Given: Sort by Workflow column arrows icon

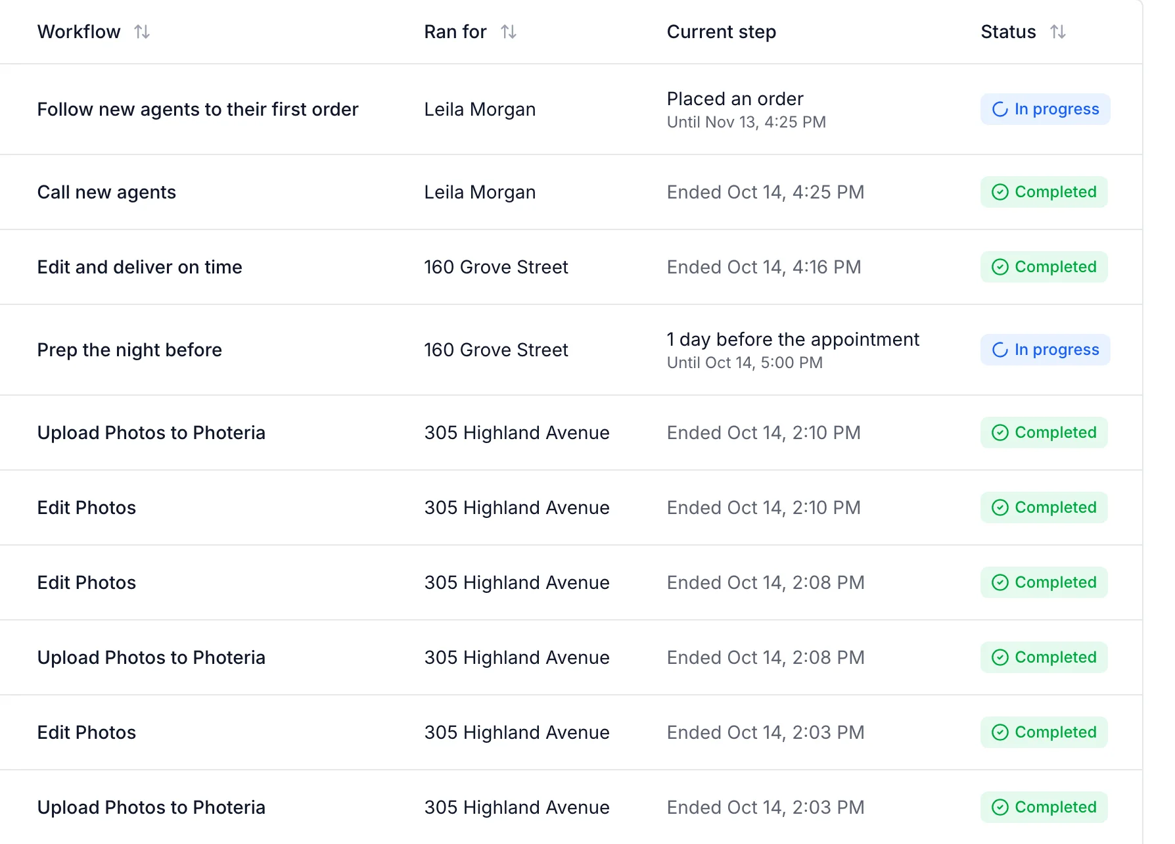Looking at the screenshot, I should click(x=142, y=32).
